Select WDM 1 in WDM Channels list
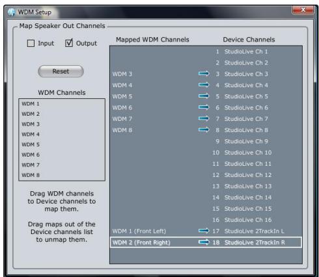319x277 pixels. tap(62, 104)
